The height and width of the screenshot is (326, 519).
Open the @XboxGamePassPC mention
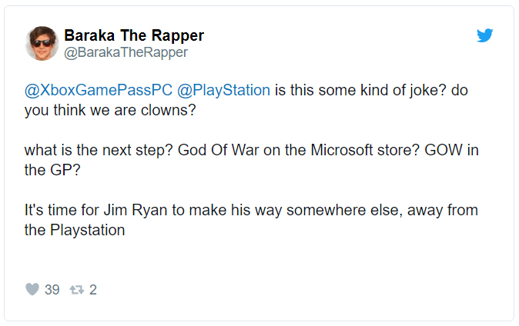coord(99,90)
